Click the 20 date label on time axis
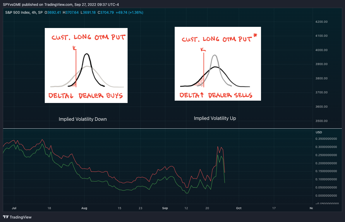Image resolution: width=345 pixels, height=222 pixels. 207,208
